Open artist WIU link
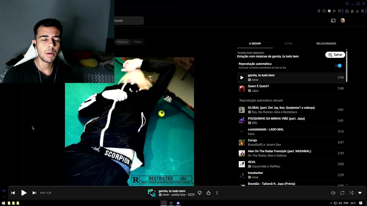Screen dimensions: 367x206 click(254, 123)
